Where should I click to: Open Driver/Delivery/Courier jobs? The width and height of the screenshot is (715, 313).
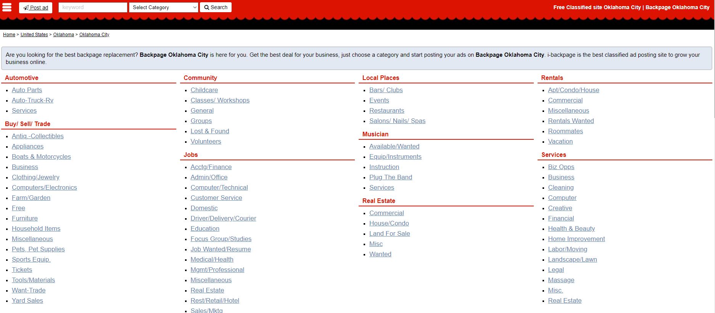[x=224, y=218]
